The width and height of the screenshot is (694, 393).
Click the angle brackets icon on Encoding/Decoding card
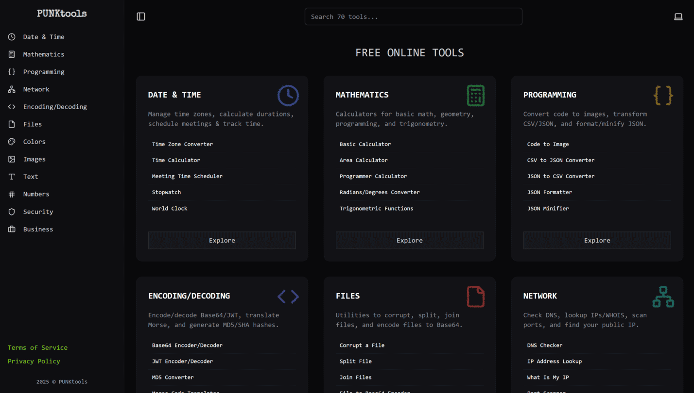(x=288, y=296)
